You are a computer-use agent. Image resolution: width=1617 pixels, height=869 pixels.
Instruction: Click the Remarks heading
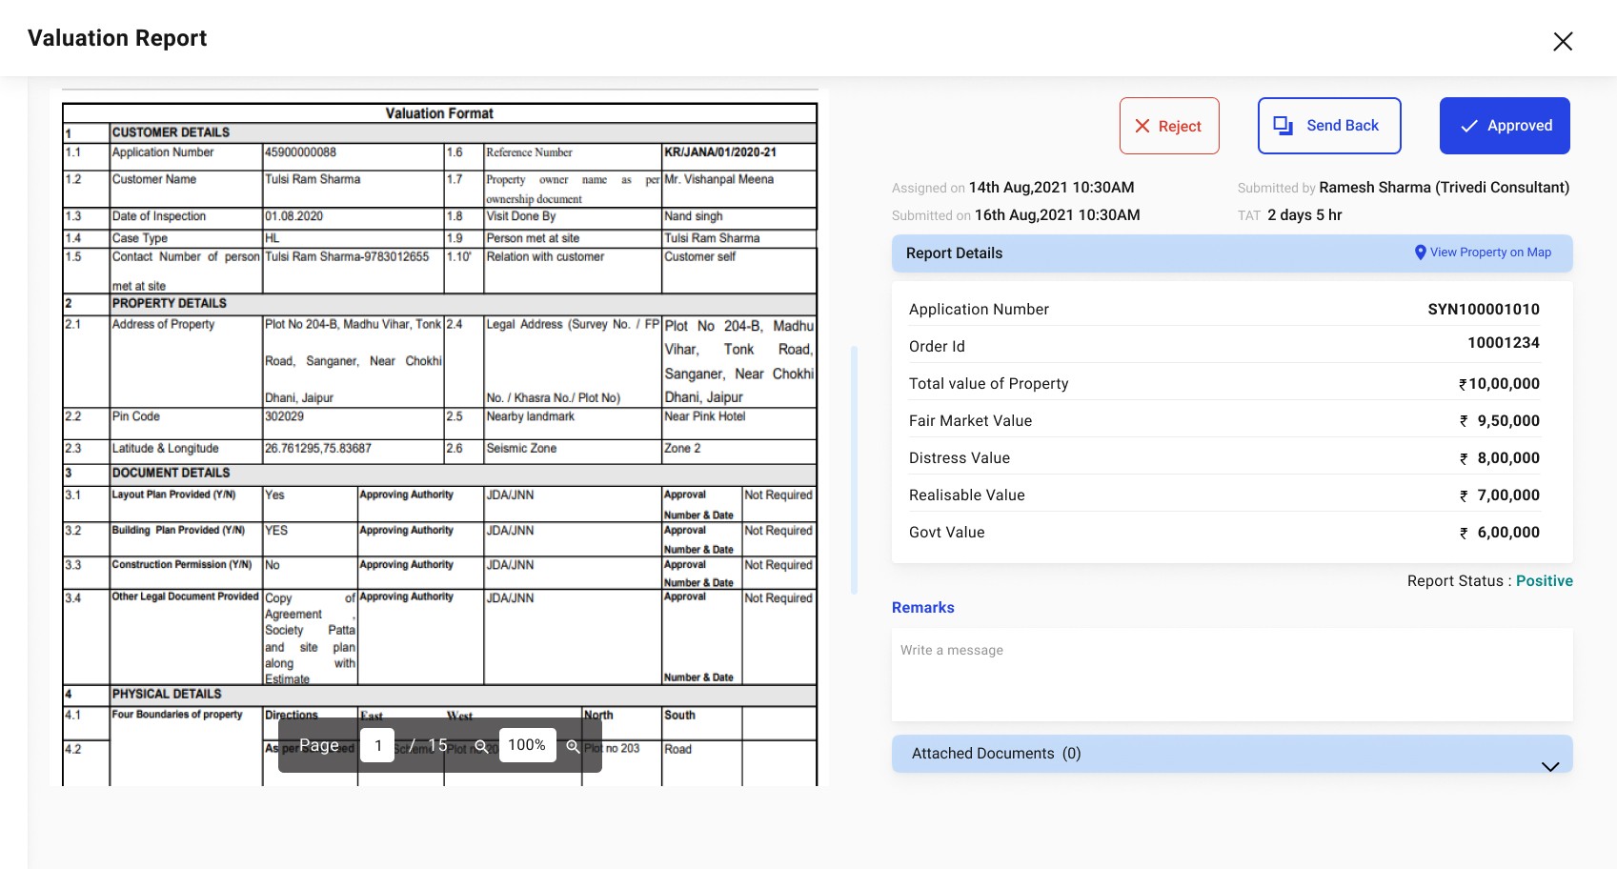[922, 608]
